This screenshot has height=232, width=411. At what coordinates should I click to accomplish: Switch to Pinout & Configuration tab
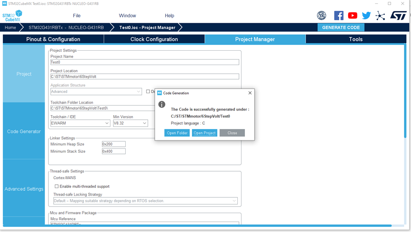click(x=53, y=39)
